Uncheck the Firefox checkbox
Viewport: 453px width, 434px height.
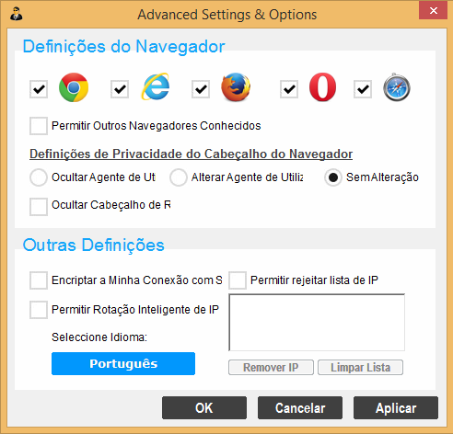click(201, 89)
